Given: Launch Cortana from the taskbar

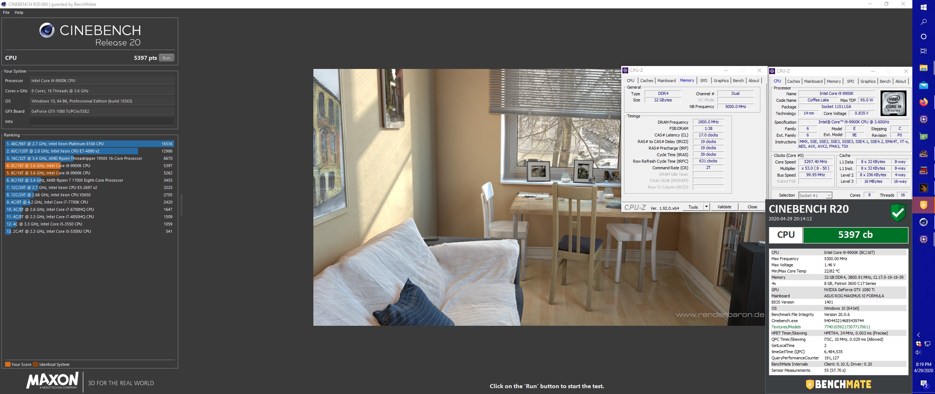Looking at the screenshot, I should coord(923,36).
